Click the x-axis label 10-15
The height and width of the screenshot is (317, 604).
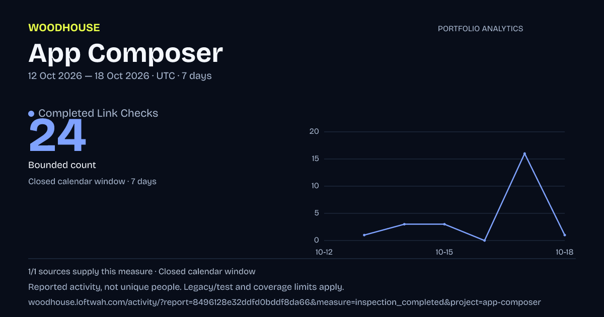(444, 252)
